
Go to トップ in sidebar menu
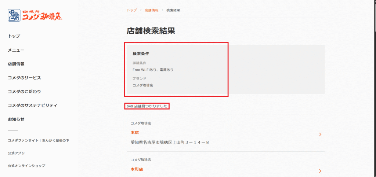pyautogui.click(x=14, y=36)
